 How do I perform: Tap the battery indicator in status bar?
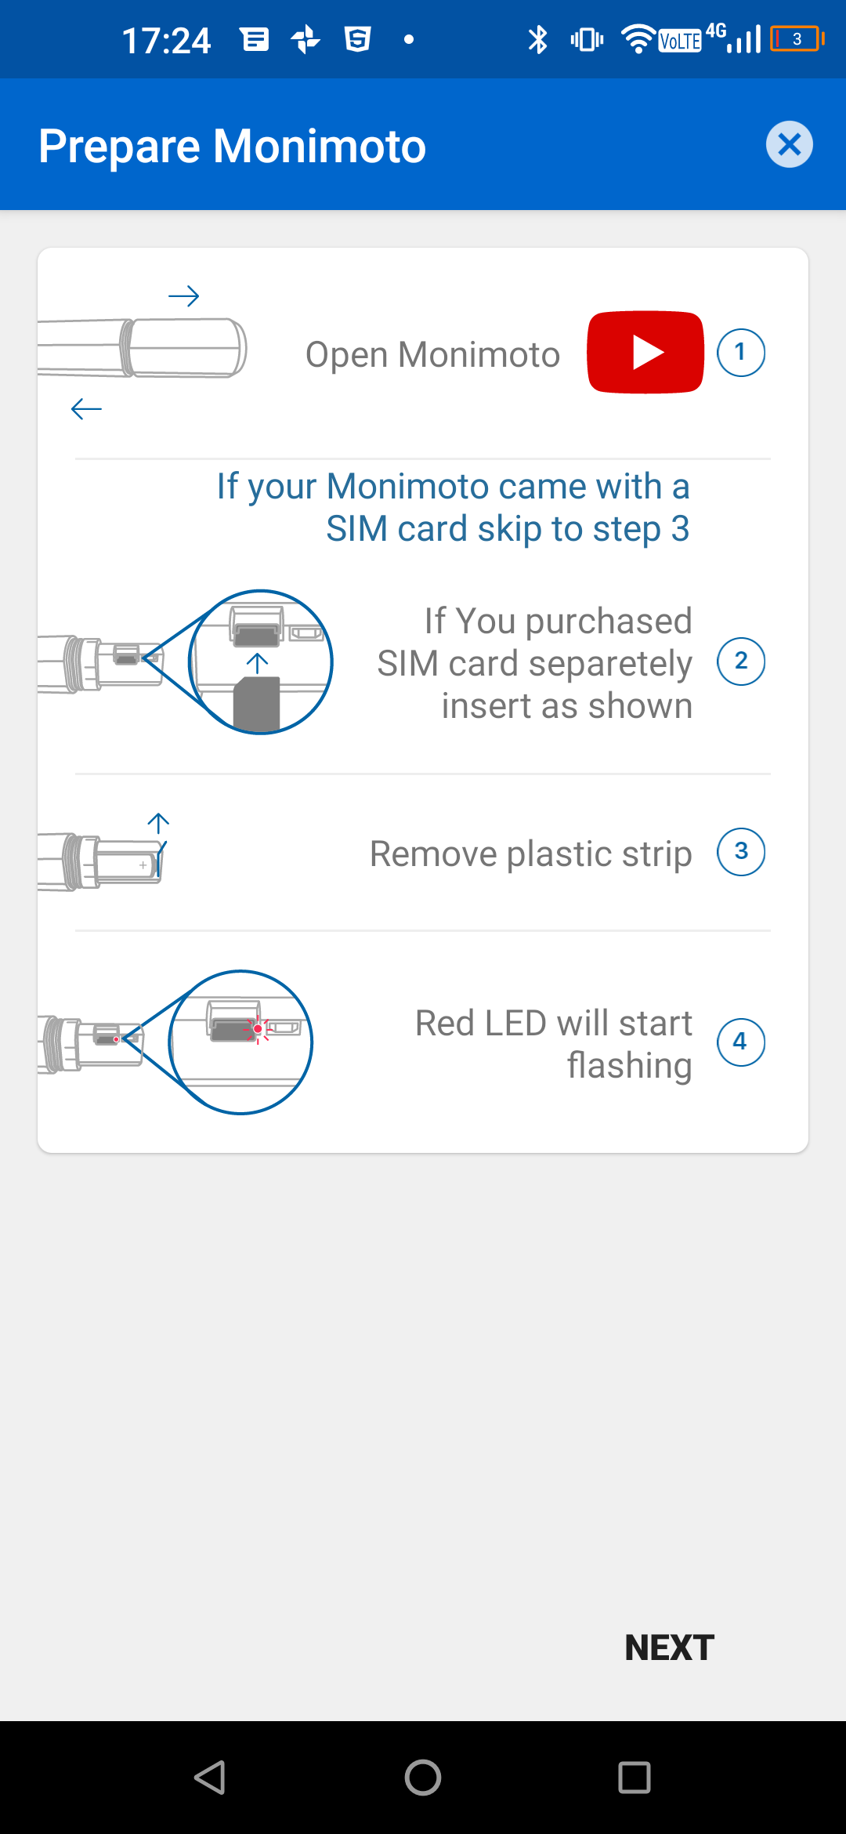click(797, 39)
